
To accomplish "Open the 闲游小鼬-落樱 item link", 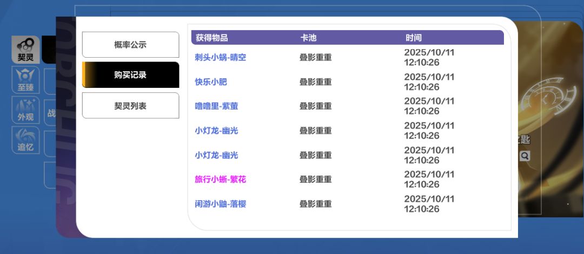I will pos(221,204).
